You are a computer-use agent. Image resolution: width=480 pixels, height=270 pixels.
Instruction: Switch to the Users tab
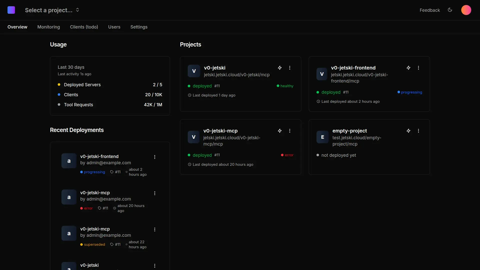(114, 27)
